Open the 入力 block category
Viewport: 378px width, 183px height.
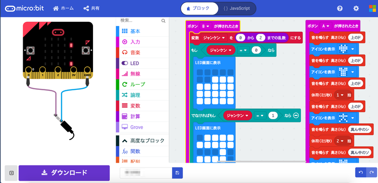pos(142,42)
